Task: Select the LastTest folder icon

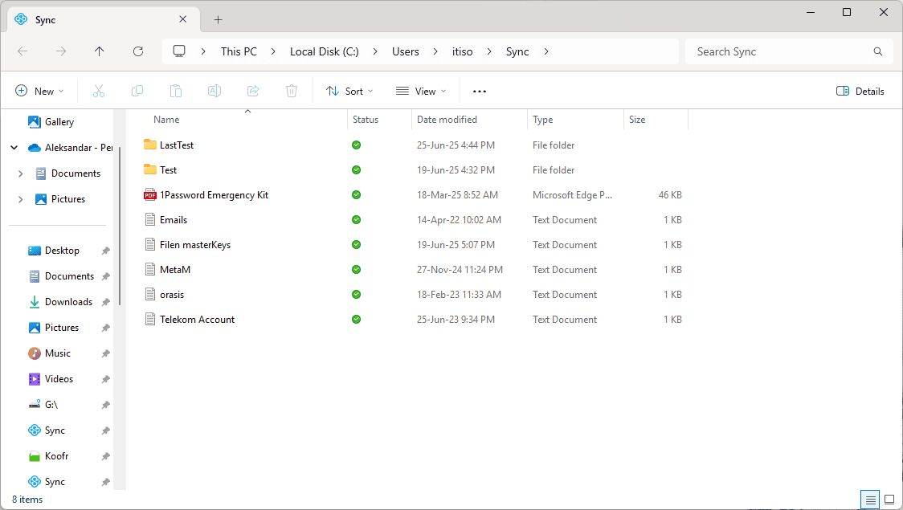Action: click(149, 145)
